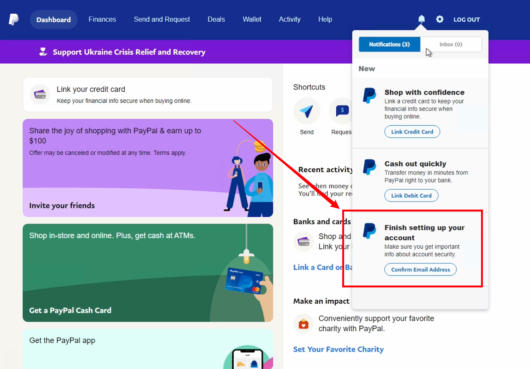
Task: Select the Notifications (3) tab
Action: [x=389, y=44]
